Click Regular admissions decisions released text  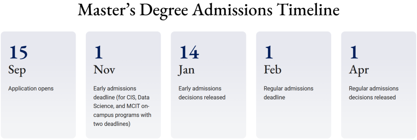(x=374, y=93)
